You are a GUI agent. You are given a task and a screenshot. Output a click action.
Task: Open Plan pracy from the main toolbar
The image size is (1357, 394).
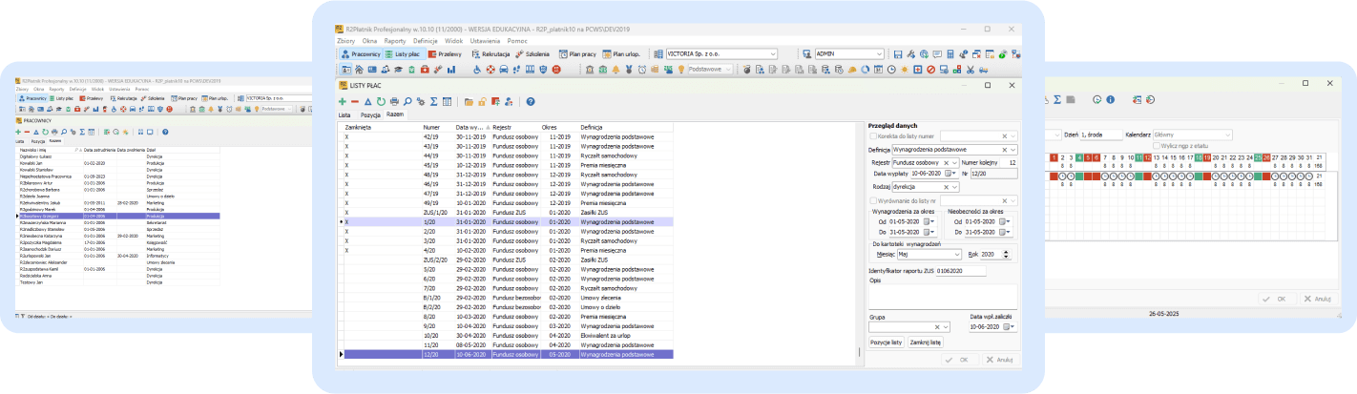coord(578,54)
